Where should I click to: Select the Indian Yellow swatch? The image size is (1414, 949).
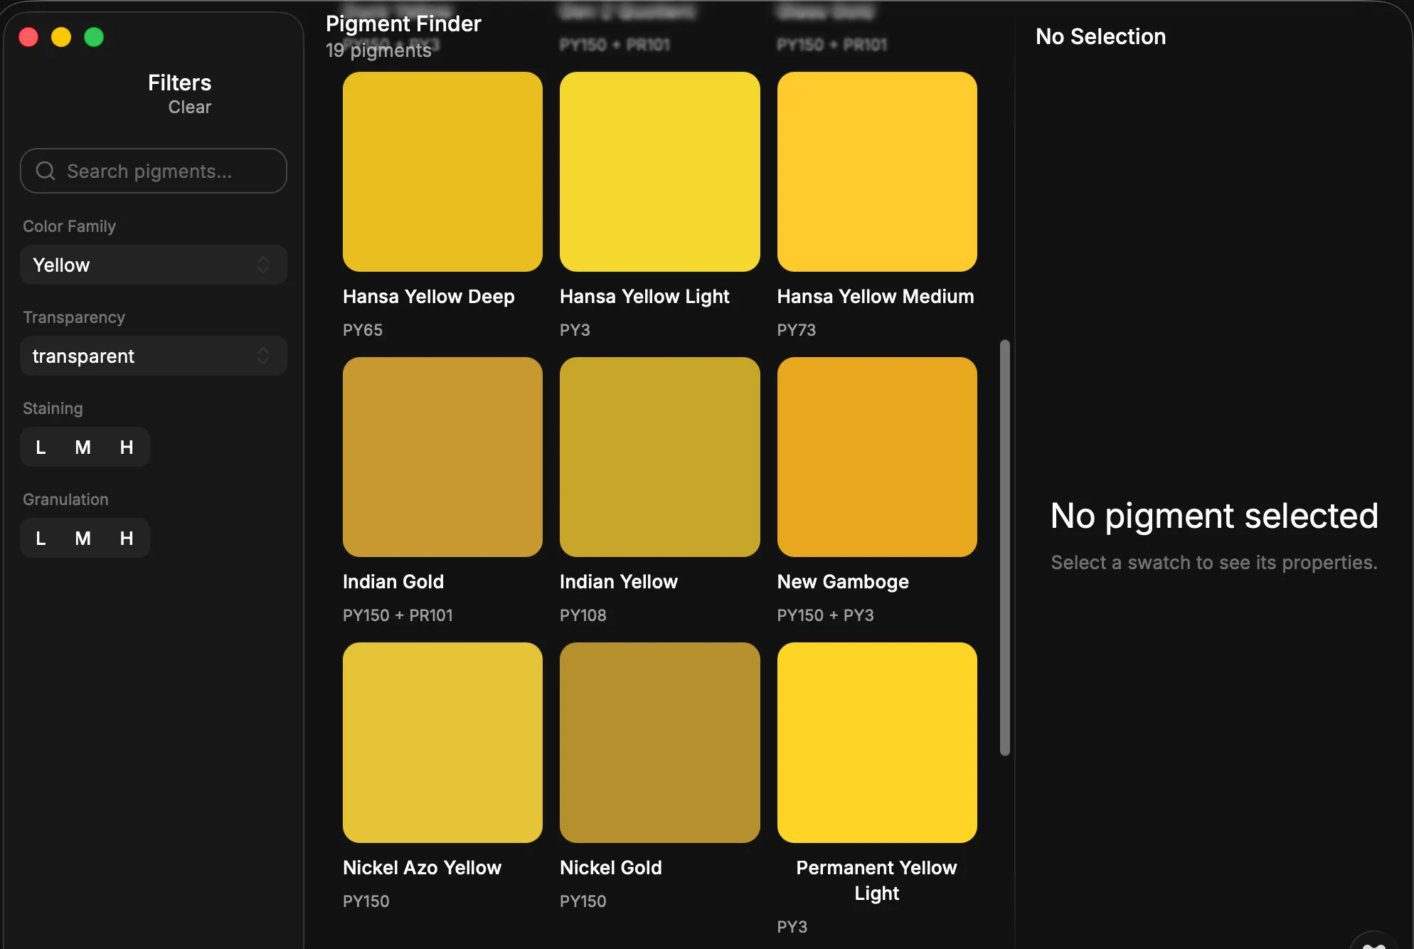pyautogui.click(x=660, y=457)
